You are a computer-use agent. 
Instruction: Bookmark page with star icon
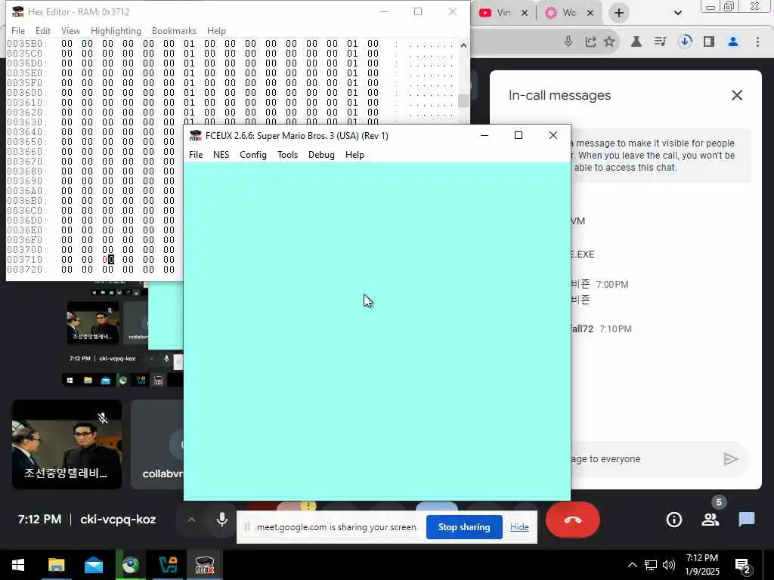tap(609, 42)
